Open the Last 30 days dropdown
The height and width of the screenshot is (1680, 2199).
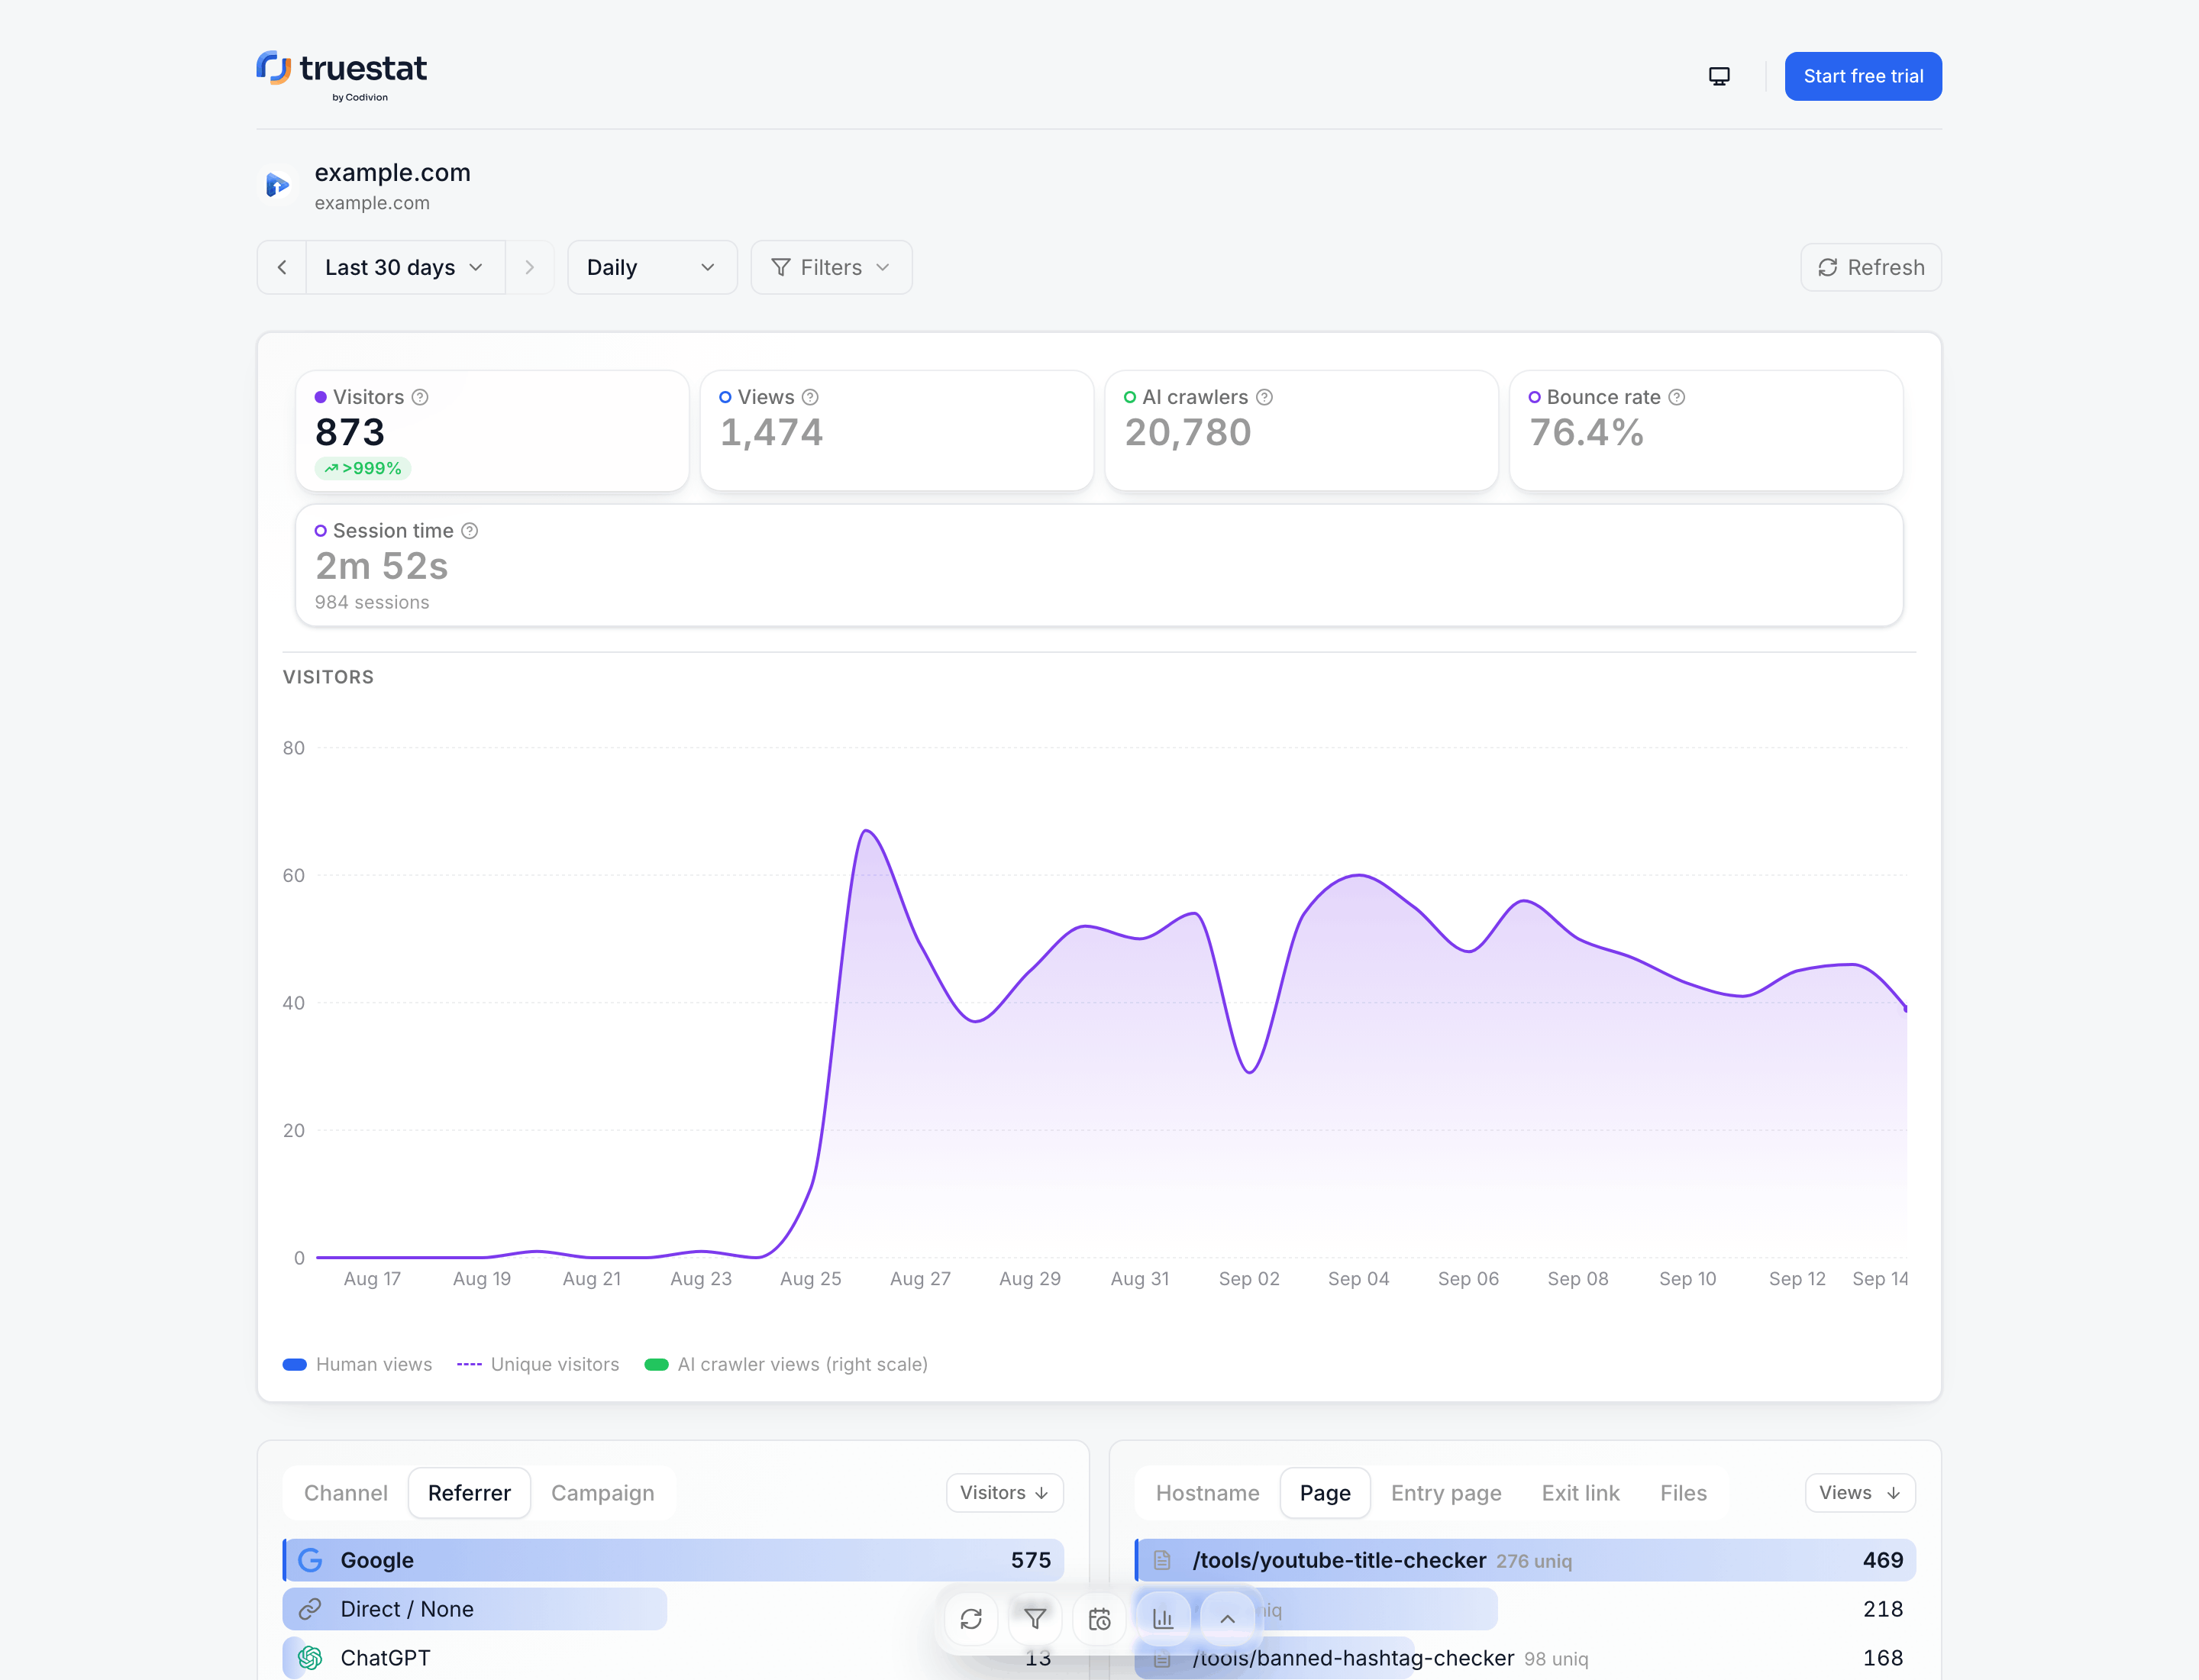point(405,267)
